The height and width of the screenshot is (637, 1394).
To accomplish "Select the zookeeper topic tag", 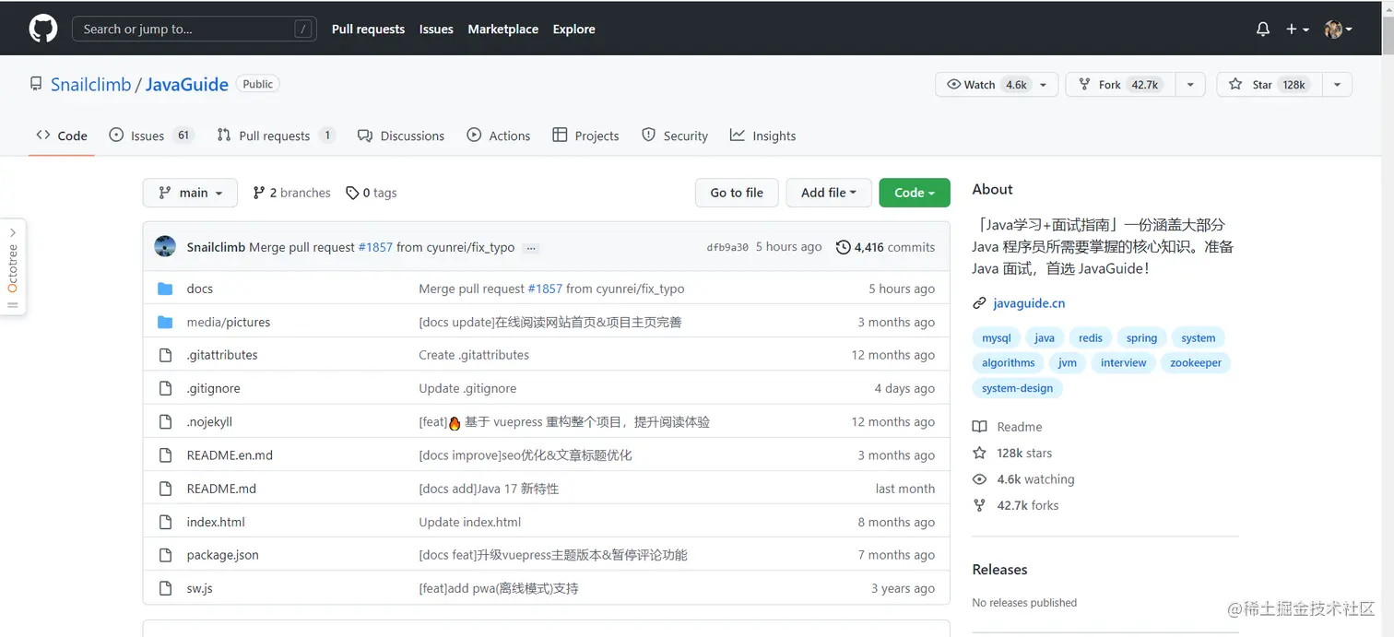I will [x=1196, y=362].
